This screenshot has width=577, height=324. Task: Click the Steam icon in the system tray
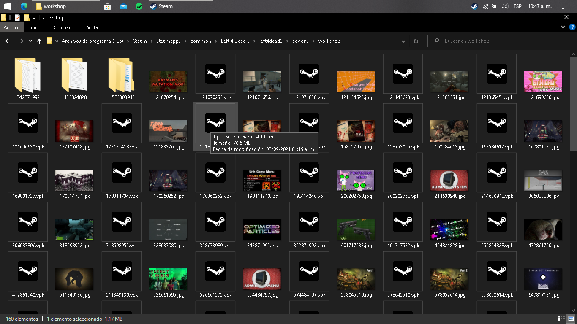click(x=475, y=6)
